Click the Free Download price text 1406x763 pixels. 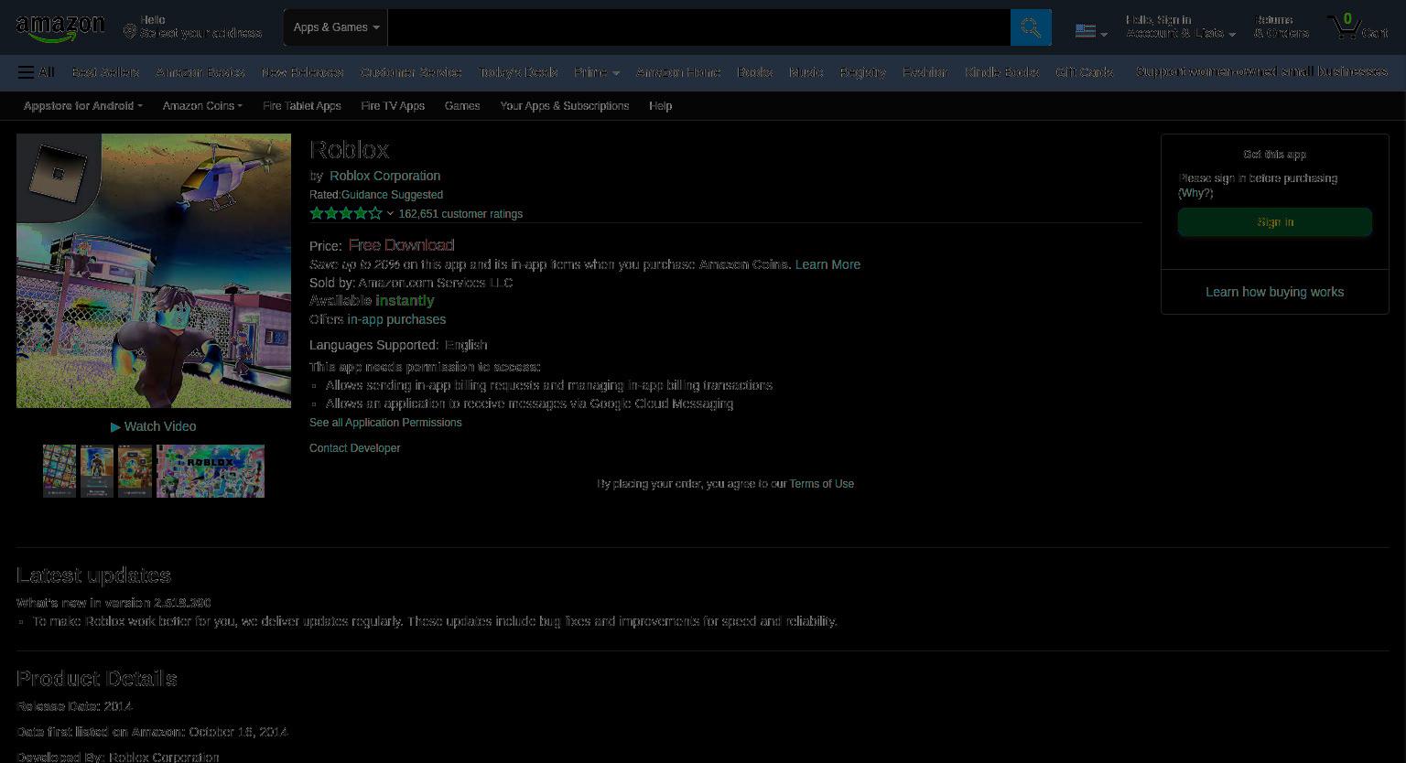(x=401, y=245)
